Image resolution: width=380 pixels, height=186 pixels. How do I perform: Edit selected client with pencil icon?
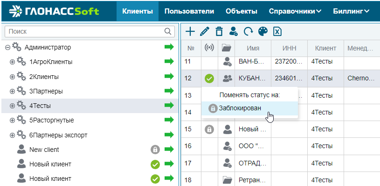205,32
